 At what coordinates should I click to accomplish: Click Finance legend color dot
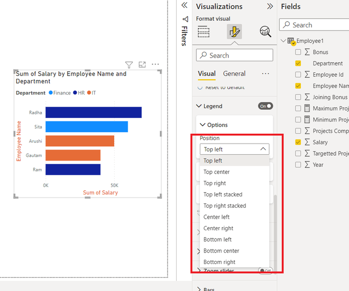click(51, 93)
